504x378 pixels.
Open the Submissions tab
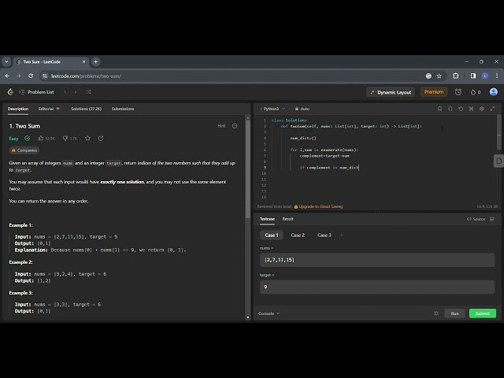(x=123, y=109)
